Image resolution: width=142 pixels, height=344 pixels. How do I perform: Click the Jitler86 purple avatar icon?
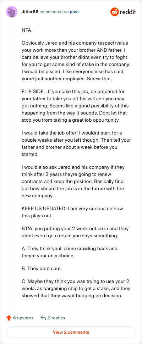coord(12,12)
